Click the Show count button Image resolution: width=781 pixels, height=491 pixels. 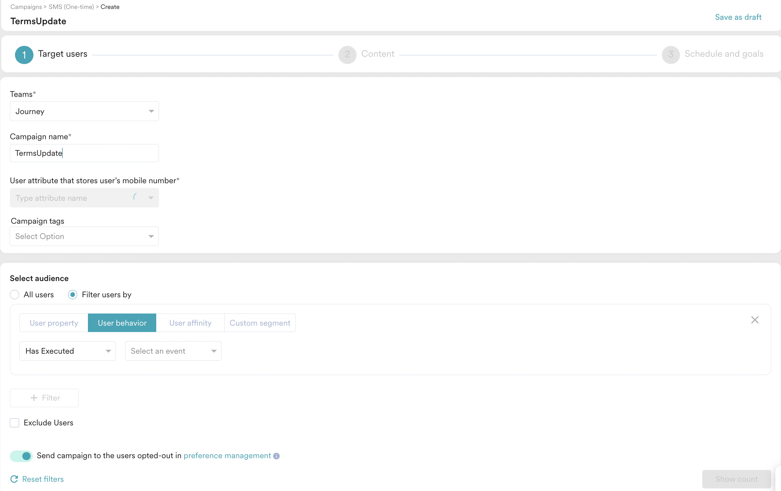[x=736, y=479]
